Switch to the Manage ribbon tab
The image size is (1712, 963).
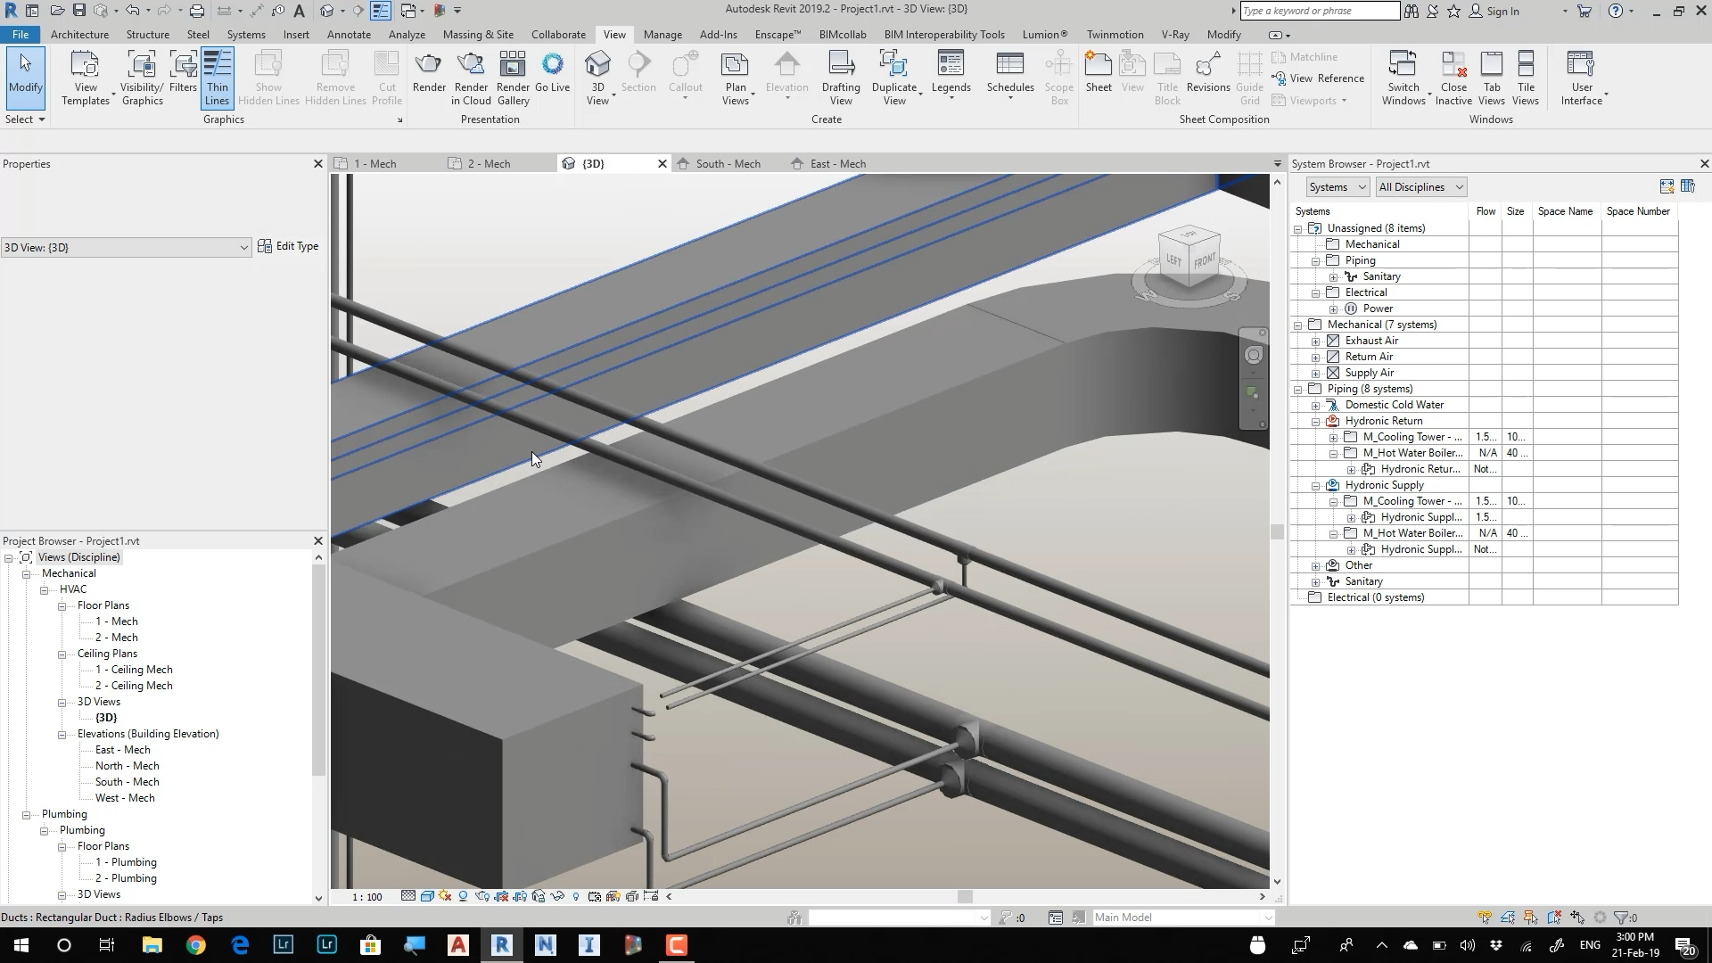click(662, 35)
